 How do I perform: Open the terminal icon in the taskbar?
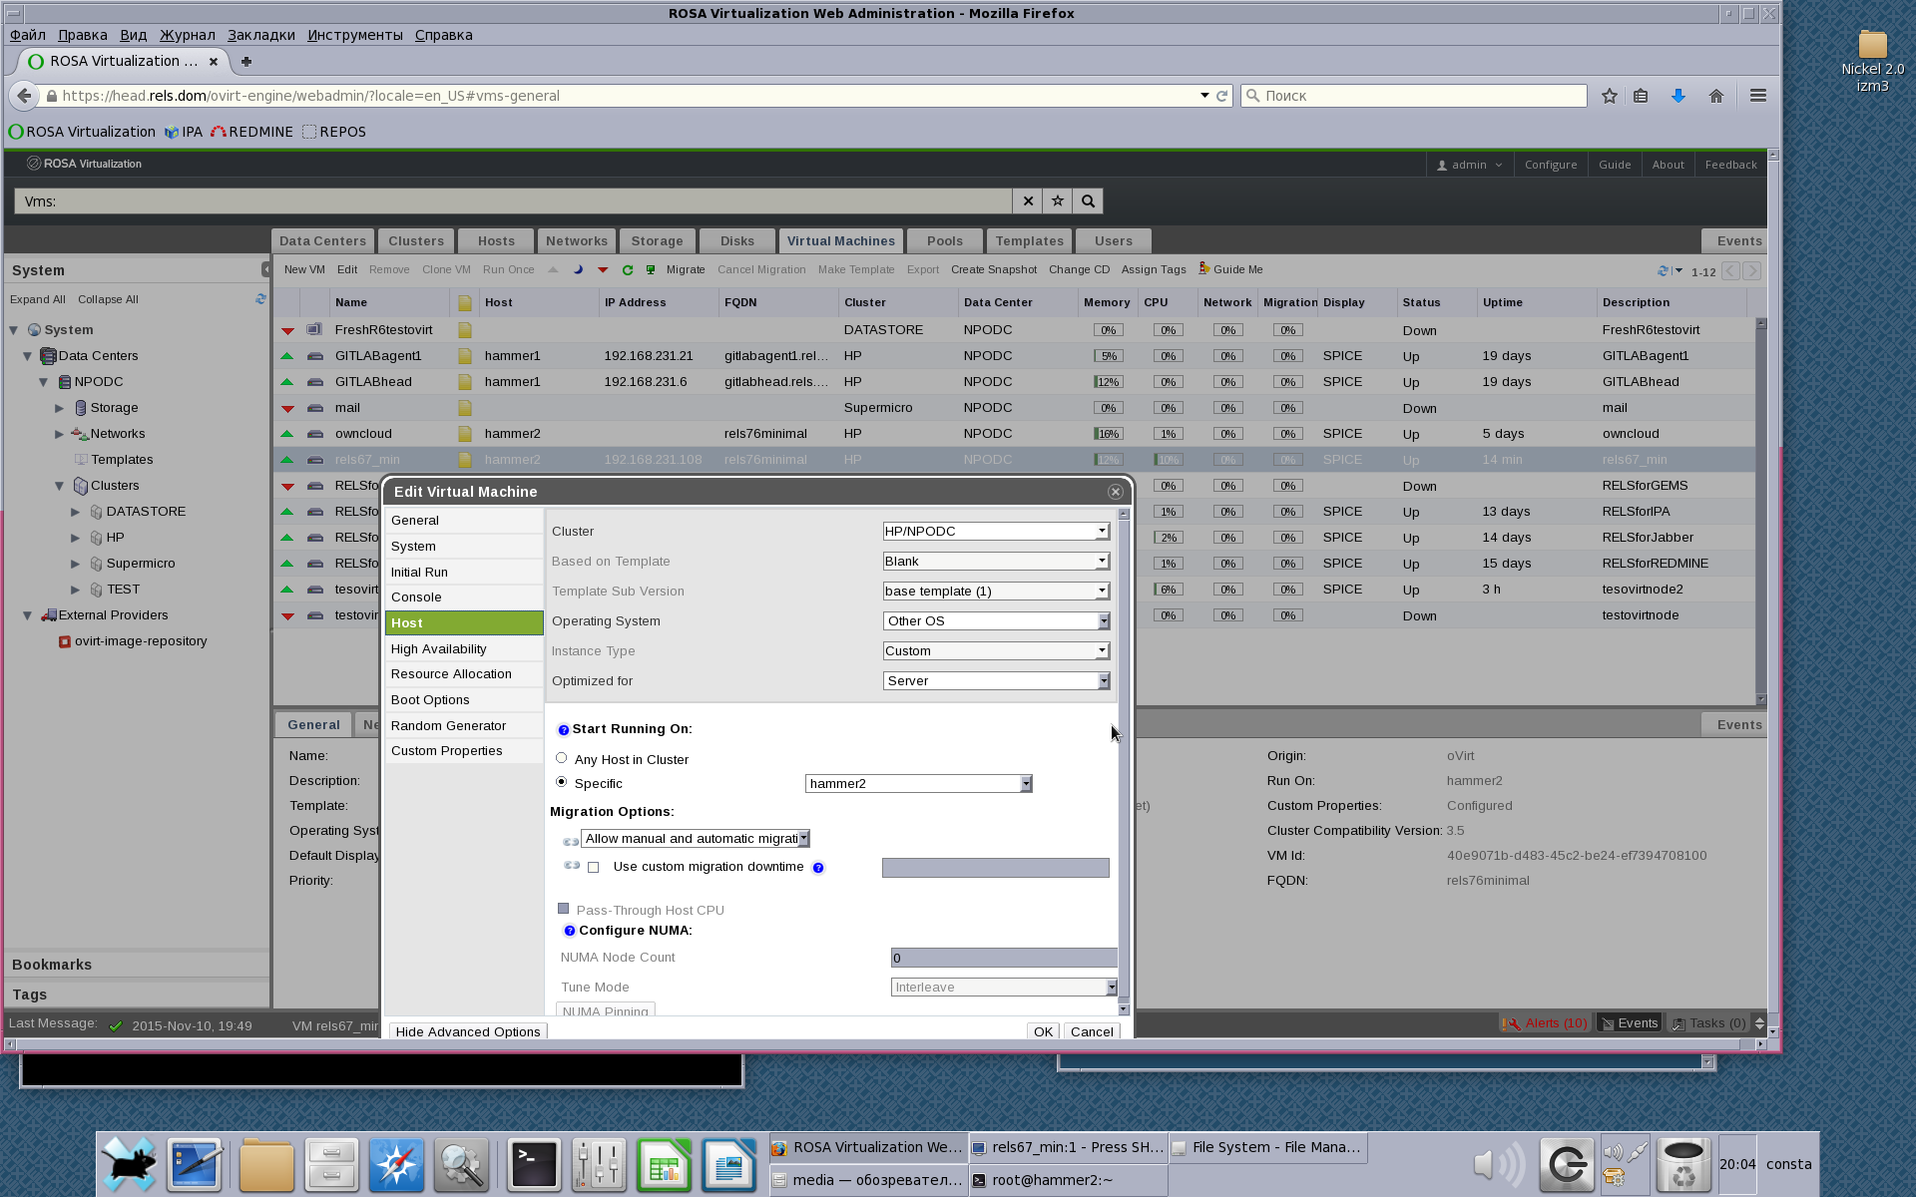point(534,1164)
